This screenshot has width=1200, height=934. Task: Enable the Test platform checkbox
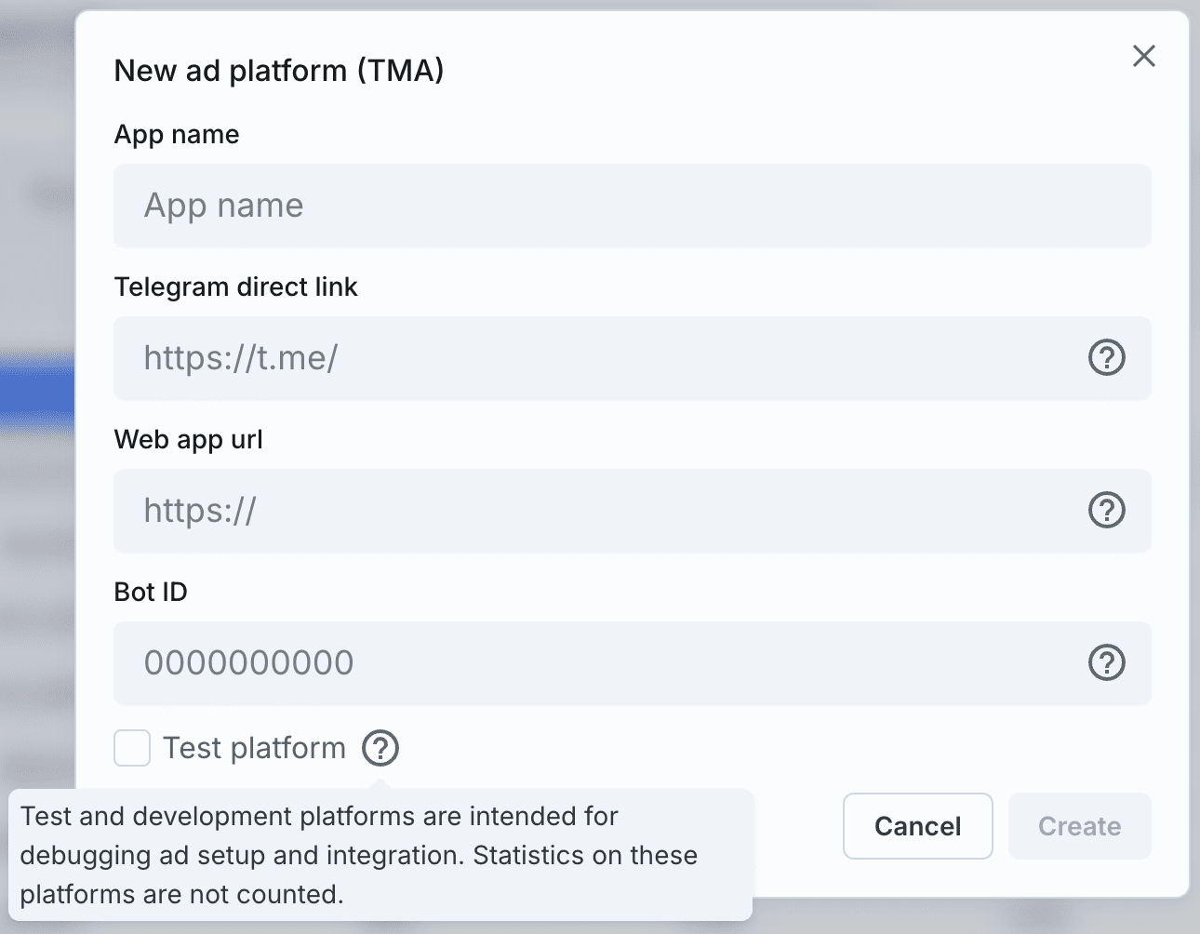[132, 748]
